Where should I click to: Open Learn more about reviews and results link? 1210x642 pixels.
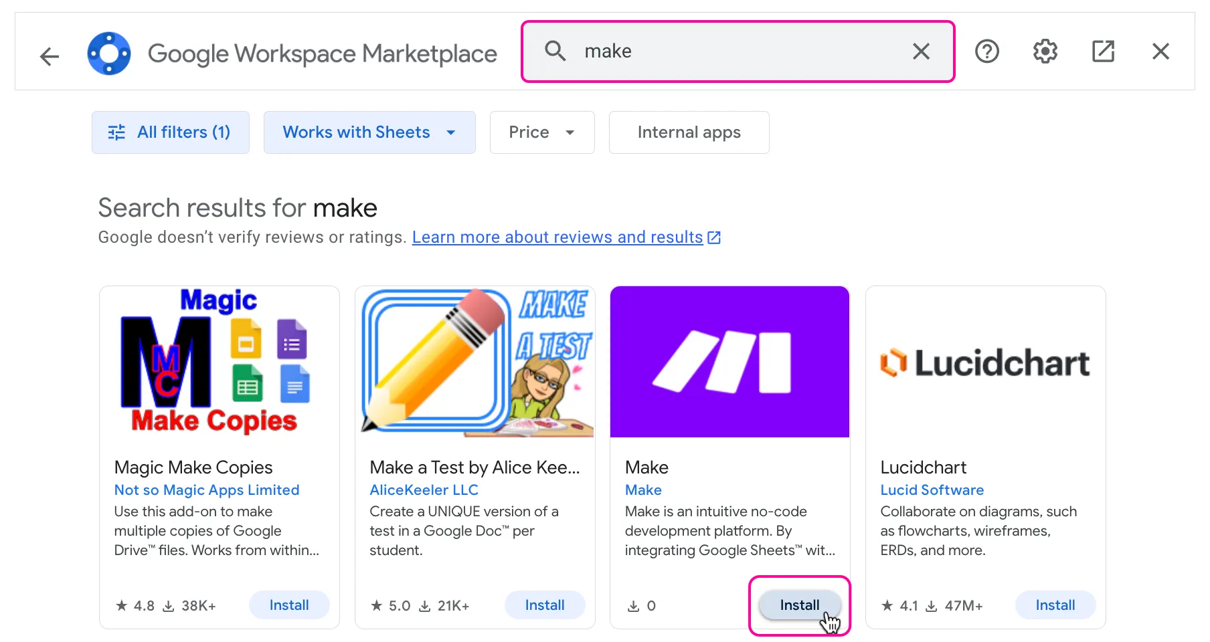tap(566, 237)
